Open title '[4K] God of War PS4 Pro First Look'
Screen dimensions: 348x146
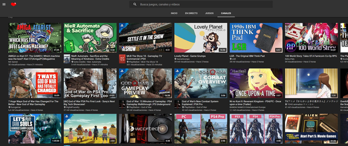pos(88,103)
